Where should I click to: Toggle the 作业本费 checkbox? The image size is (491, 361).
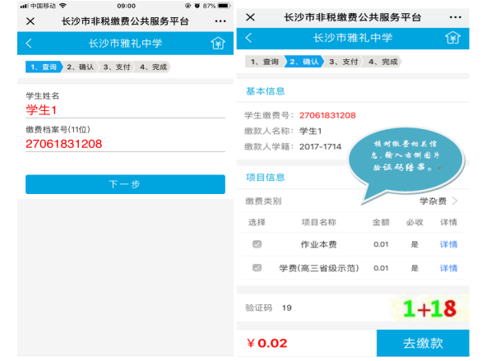pyautogui.click(x=257, y=244)
